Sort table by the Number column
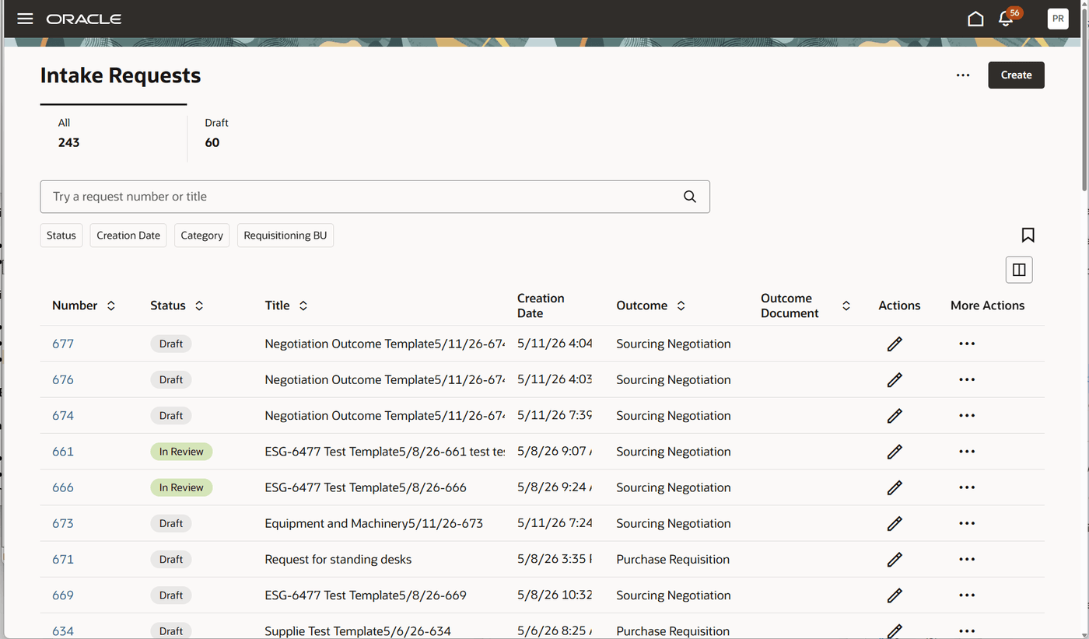 111,306
